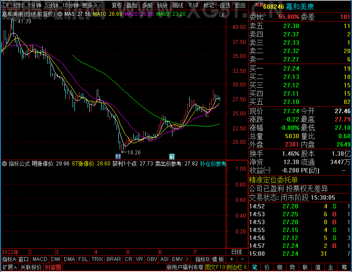Image resolution: width=352 pixels, height=272 pixels.
Task: Zoom in chart with the + button
Action: (x=232, y=259)
